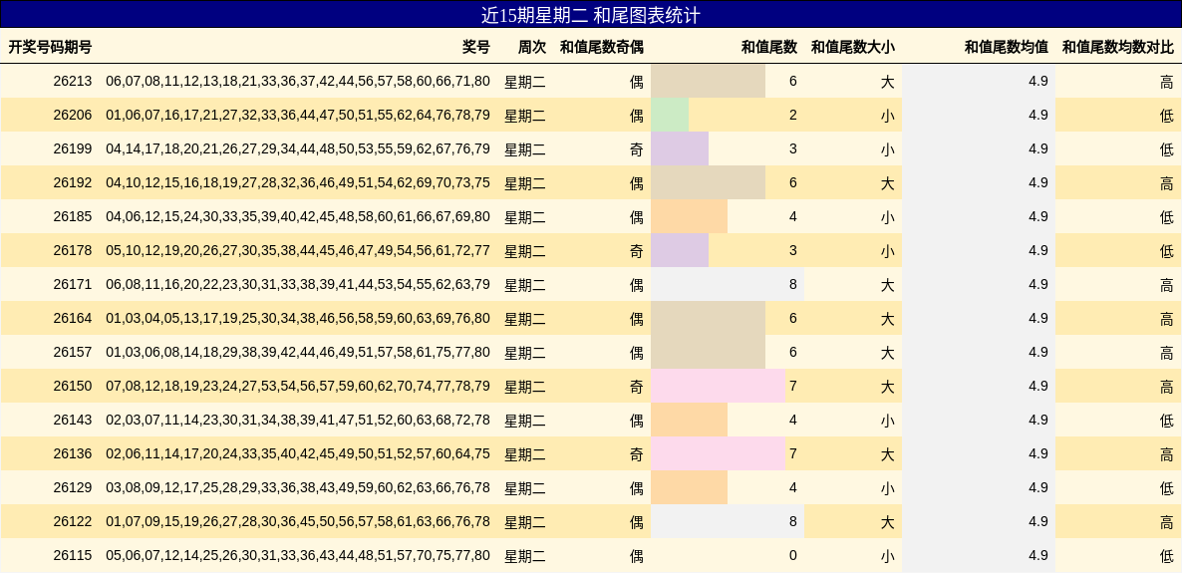Viewport: 1182px width, 573px height.
Task: Click the gray tail-value bar in row 26171
Action: [728, 284]
